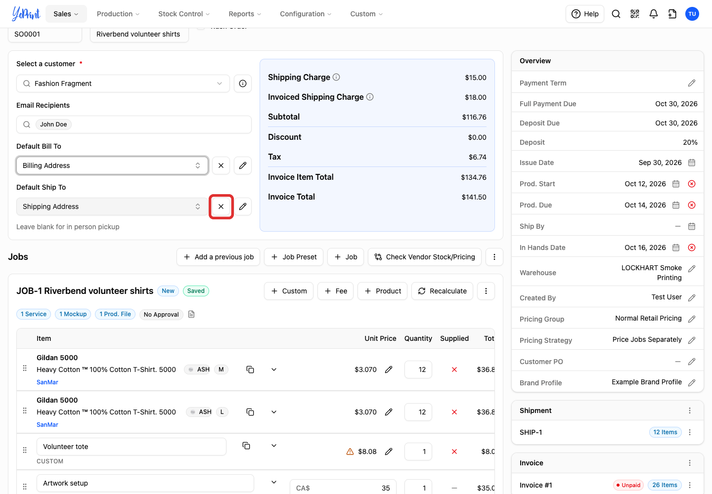Open the Reports menu

pos(245,14)
